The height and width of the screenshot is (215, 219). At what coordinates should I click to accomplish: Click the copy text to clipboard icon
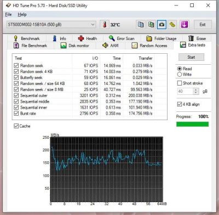pos(141,25)
